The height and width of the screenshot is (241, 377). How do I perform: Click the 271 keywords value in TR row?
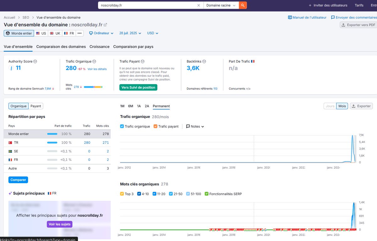(x=106, y=143)
